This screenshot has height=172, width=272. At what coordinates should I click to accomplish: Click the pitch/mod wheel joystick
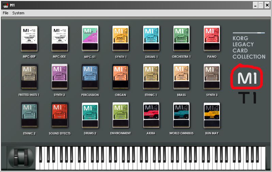click(x=21, y=158)
